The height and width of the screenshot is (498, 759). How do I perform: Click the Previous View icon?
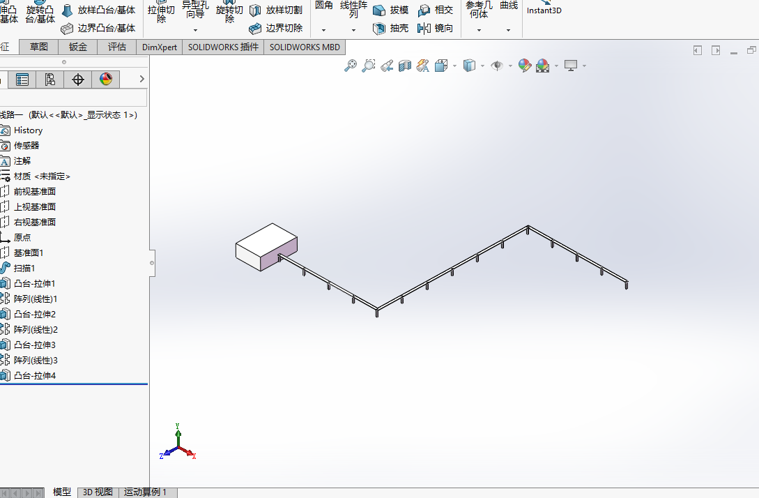(387, 66)
